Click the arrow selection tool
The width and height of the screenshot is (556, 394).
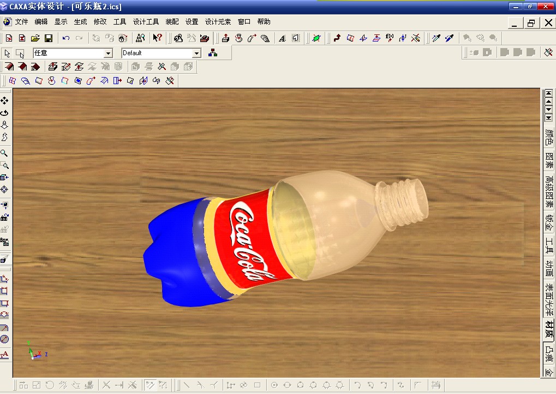[7, 54]
